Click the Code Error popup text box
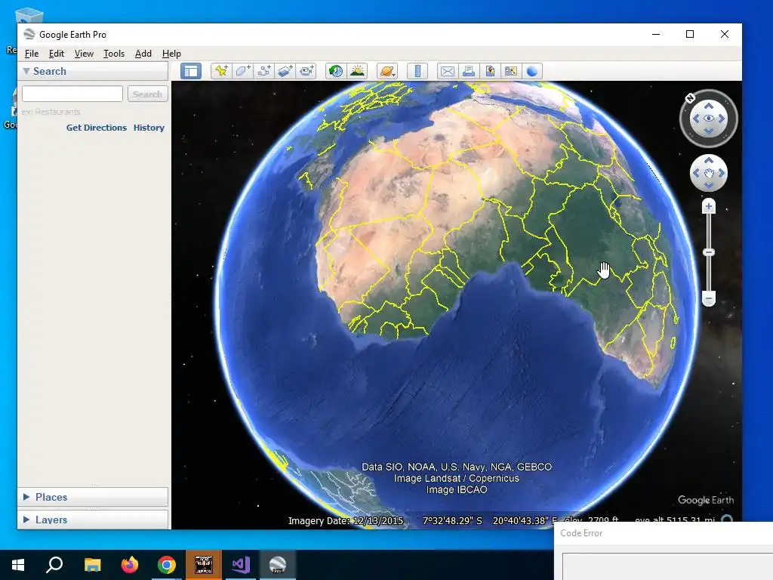Screen dimensions: 773x580 tap(667, 566)
